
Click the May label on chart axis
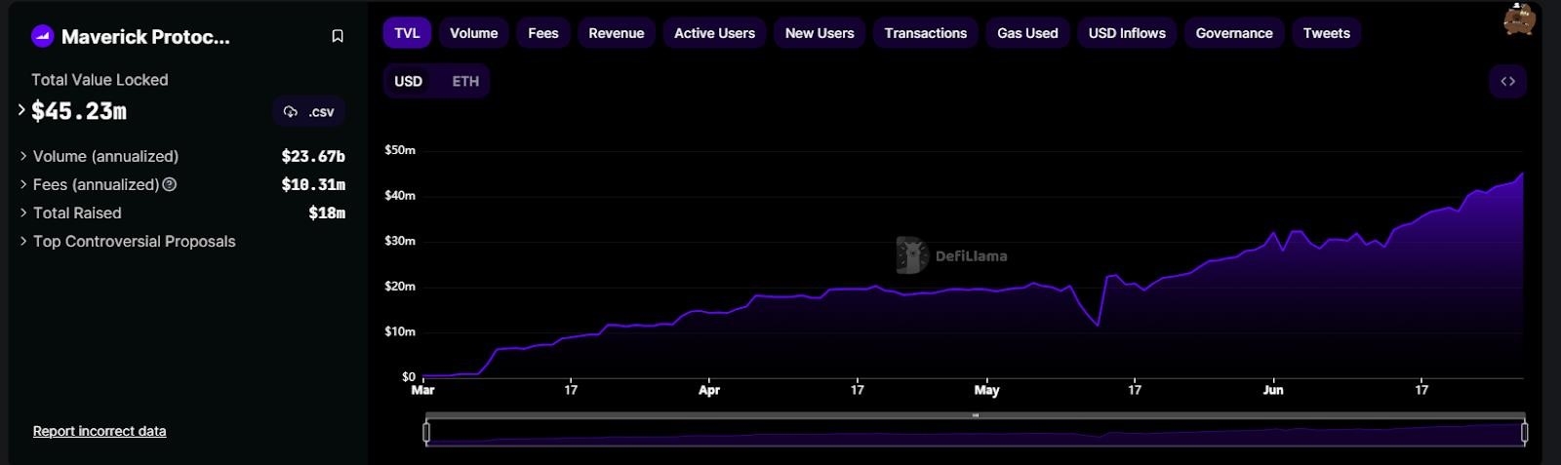pyautogui.click(x=986, y=390)
